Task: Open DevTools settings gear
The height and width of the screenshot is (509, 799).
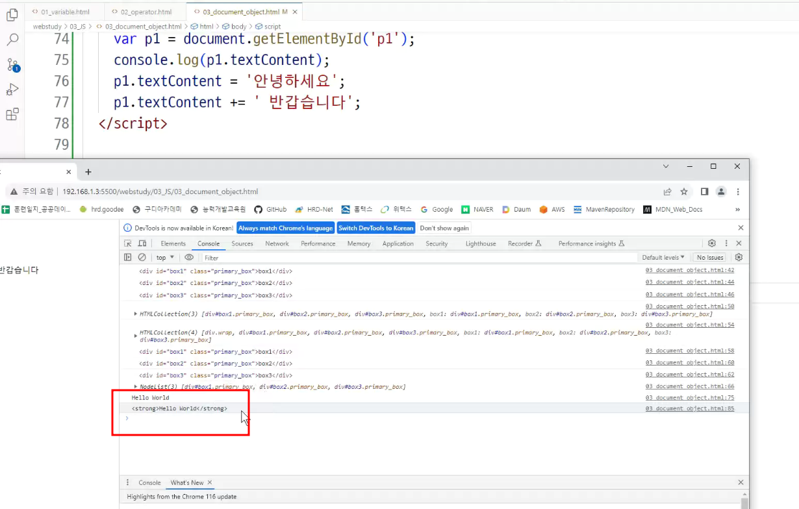Action: point(712,243)
